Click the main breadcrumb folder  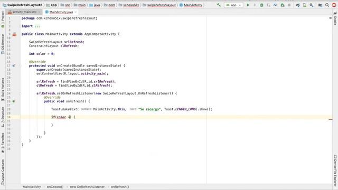80,5
